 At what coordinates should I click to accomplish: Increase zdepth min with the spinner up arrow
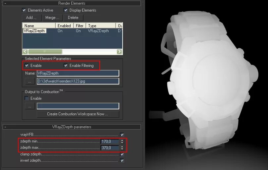122,141
